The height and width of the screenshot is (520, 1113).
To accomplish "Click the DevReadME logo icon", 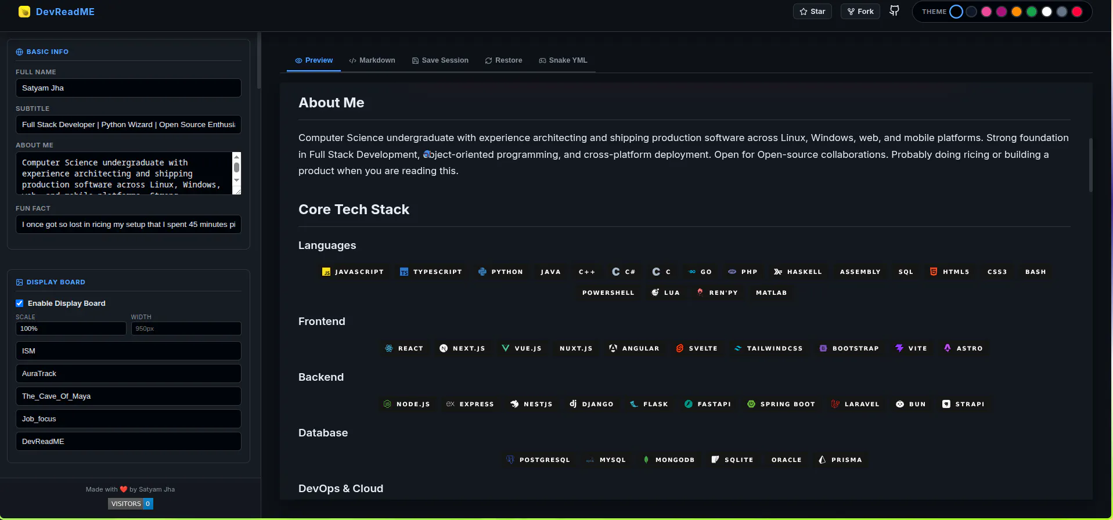I will (x=24, y=12).
